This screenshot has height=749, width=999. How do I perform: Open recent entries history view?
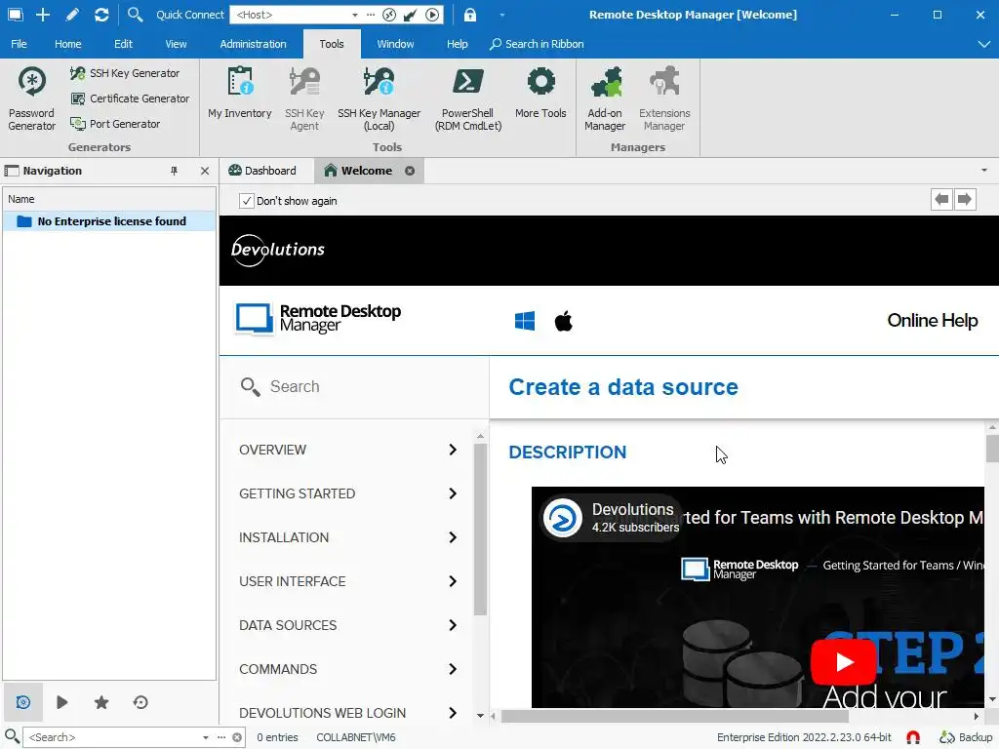[140, 702]
